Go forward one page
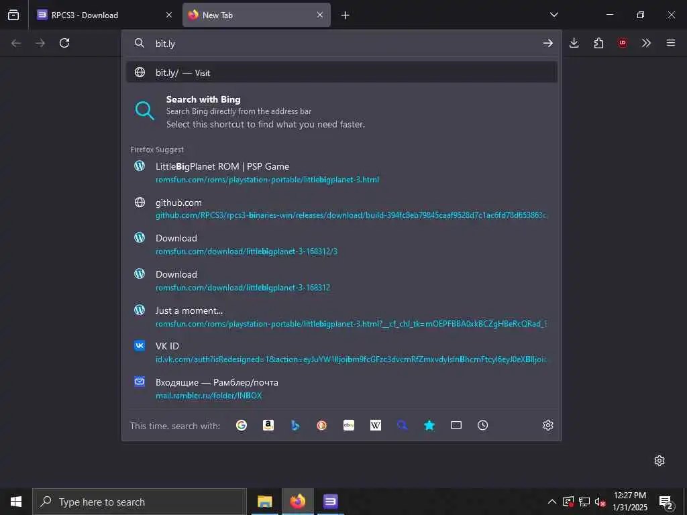 click(40, 43)
